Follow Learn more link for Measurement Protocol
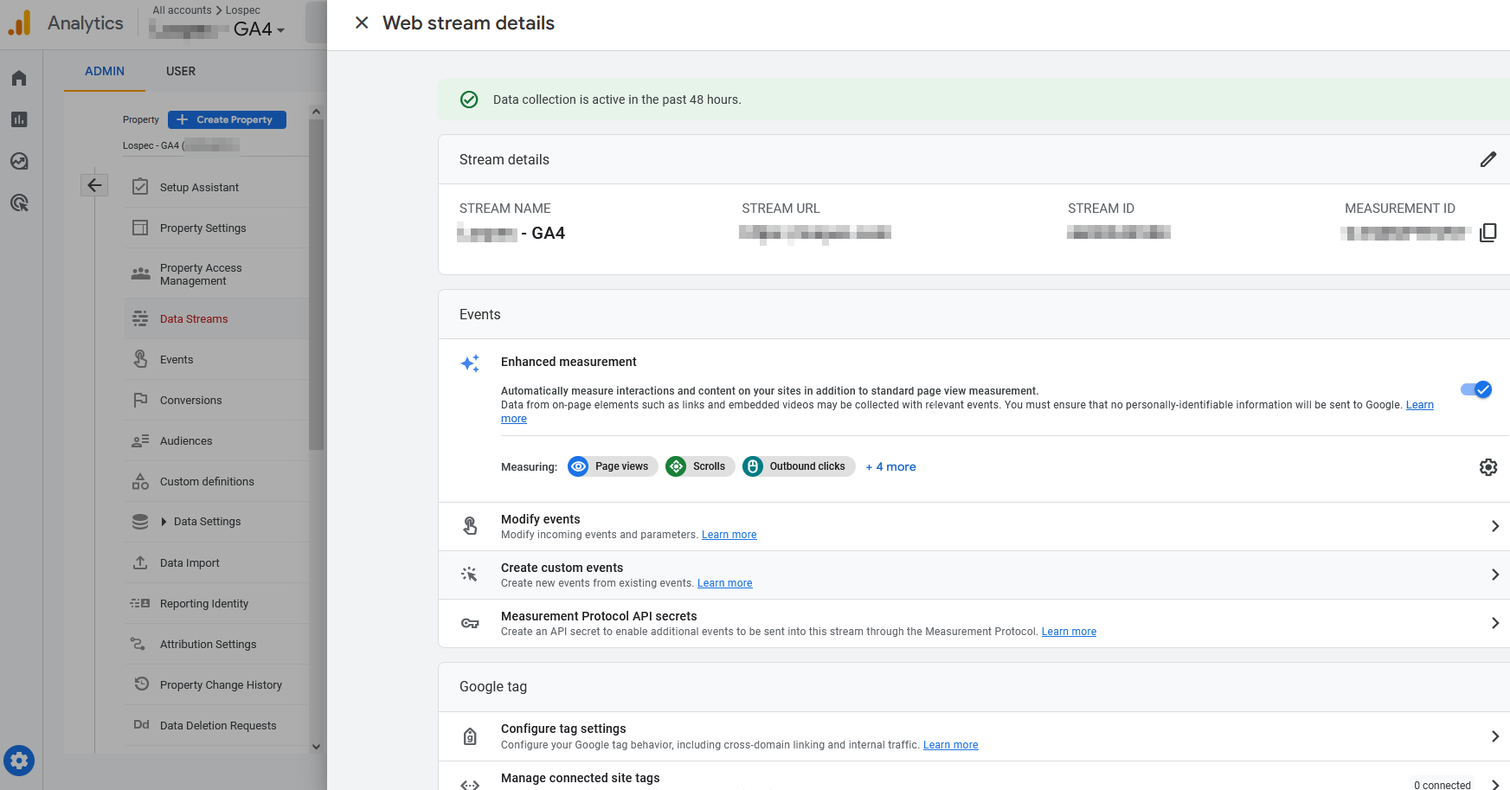The image size is (1510, 790). click(1069, 632)
